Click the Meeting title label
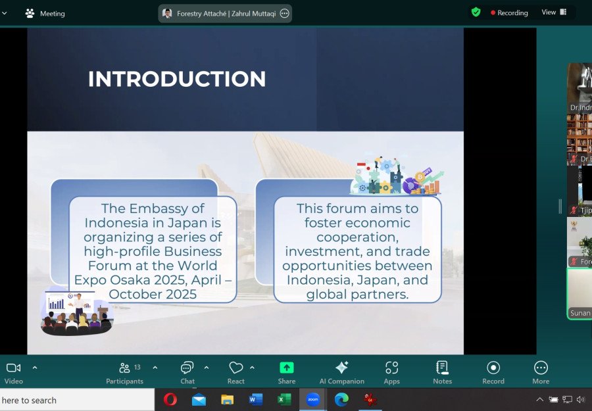The image size is (592, 411). [x=52, y=13]
